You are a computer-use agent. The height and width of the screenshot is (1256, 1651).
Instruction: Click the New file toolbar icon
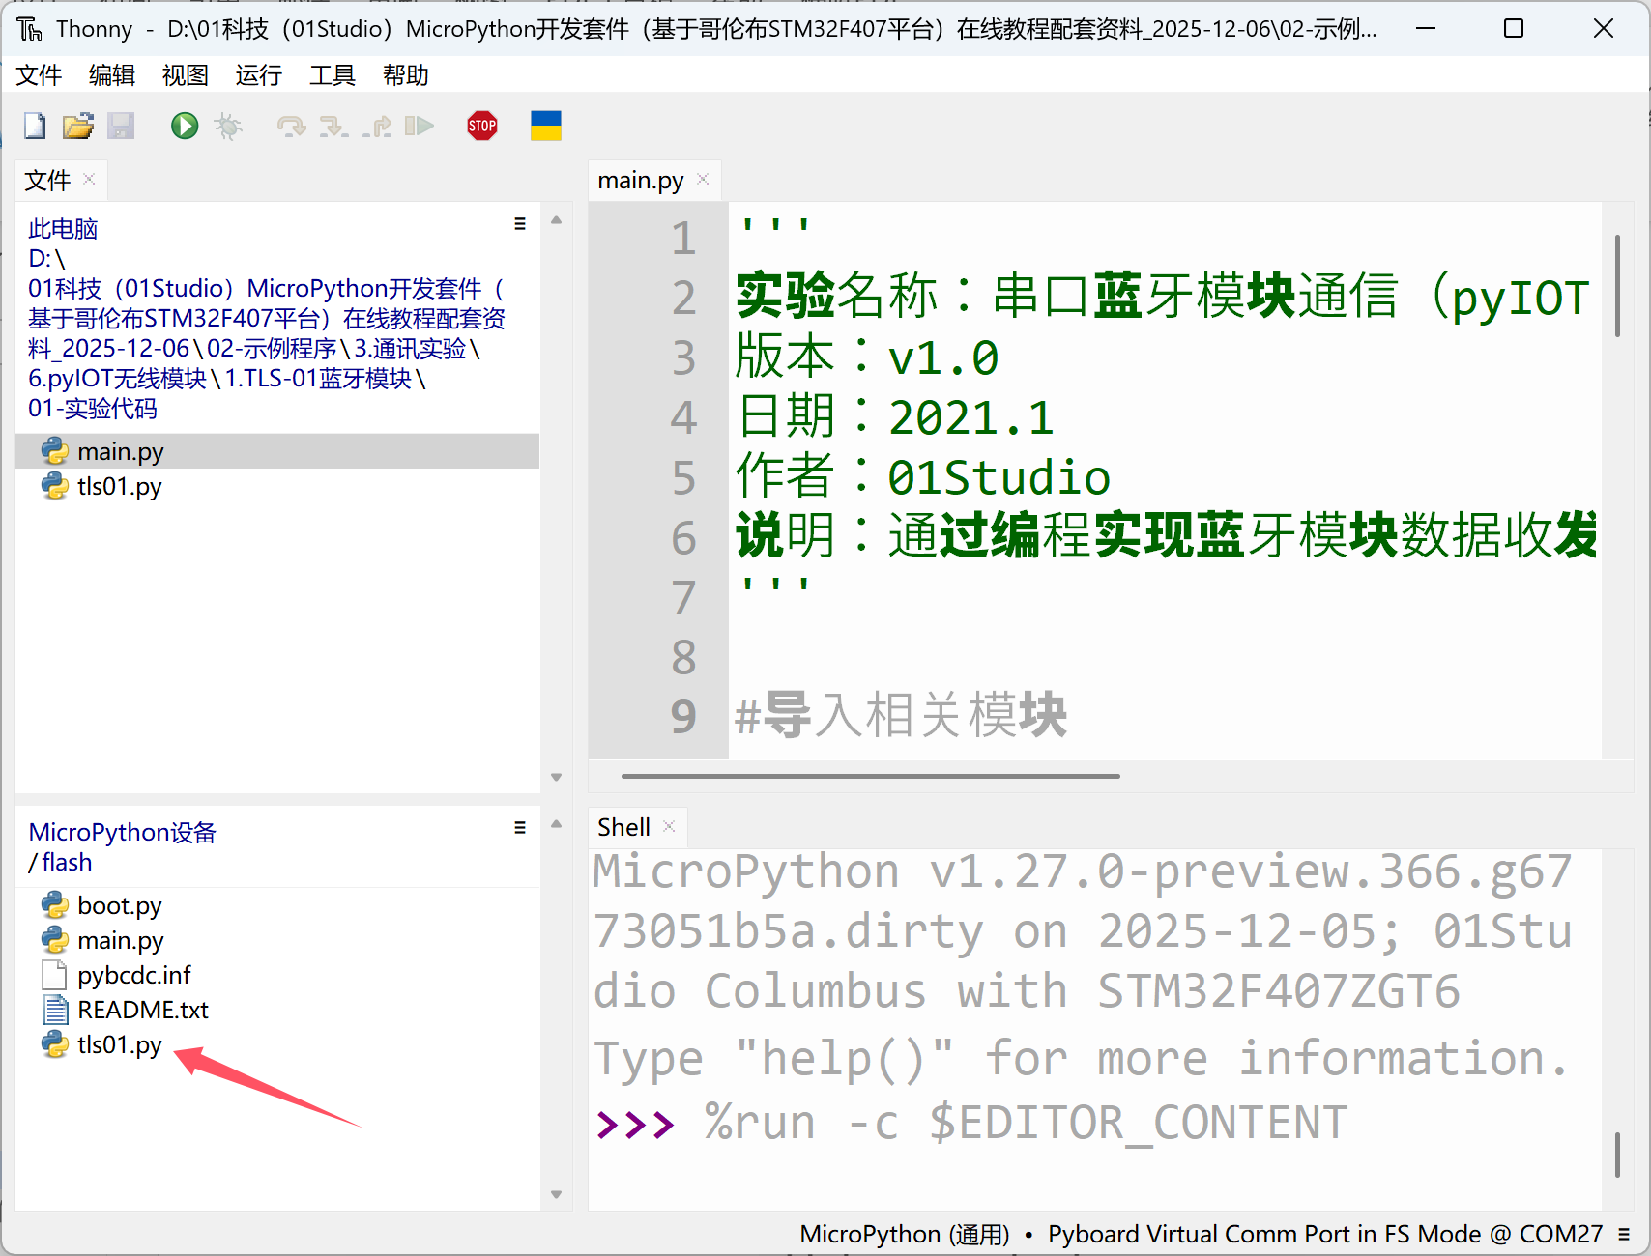35,126
